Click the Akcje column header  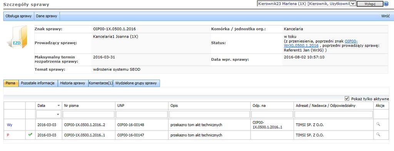click(x=380, y=106)
